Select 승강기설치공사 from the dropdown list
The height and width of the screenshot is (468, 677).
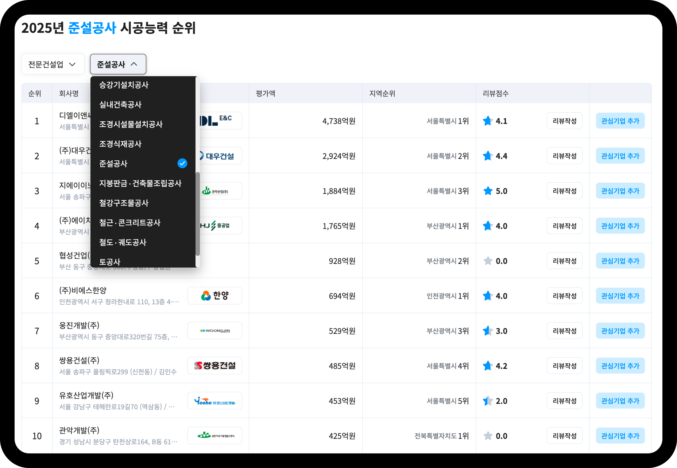click(143, 85)
